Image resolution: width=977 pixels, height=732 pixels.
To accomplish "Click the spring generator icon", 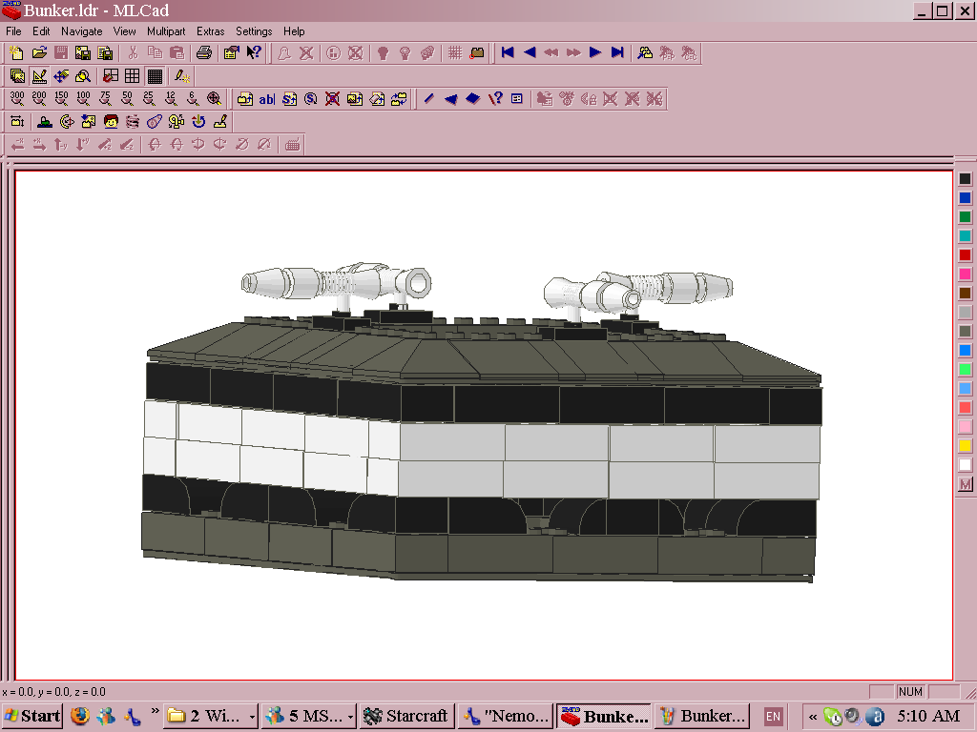I will 133,121.
